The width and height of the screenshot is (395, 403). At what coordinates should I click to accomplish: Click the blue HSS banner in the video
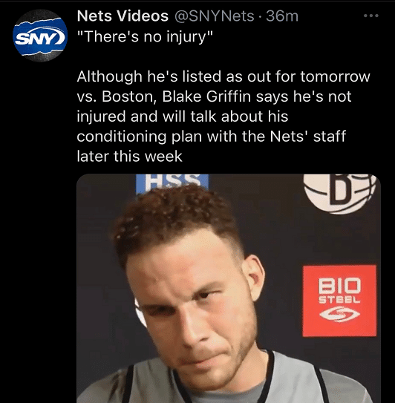[172, 183]
